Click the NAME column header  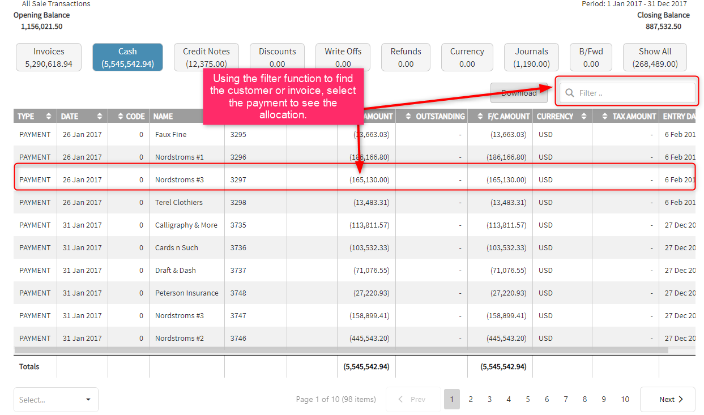pos(163,116)
